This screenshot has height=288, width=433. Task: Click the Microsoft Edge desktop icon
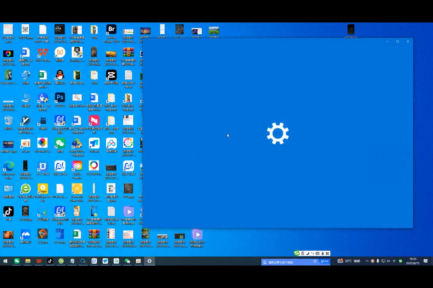coord(9,167)
